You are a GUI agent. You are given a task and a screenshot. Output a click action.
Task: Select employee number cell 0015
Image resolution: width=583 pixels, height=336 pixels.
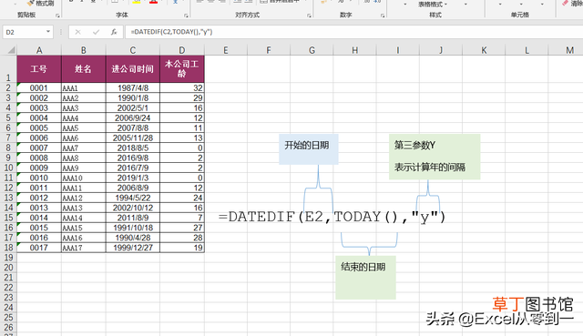(x=39, y=228)
